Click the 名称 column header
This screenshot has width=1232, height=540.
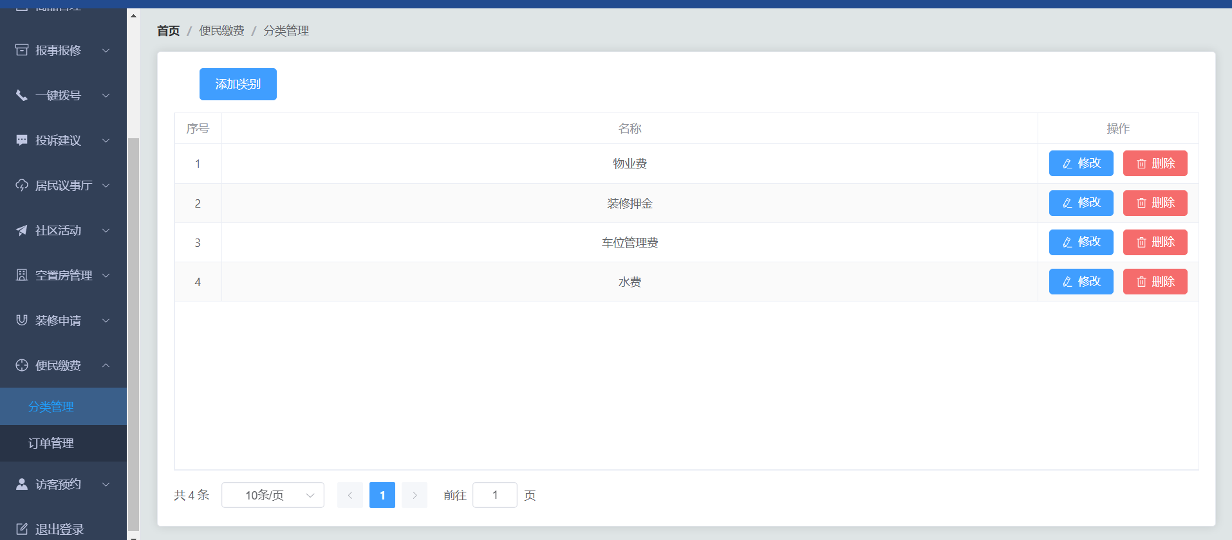(630, 129)
